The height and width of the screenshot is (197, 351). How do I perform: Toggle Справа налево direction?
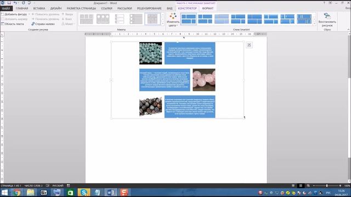click(43, 24)
